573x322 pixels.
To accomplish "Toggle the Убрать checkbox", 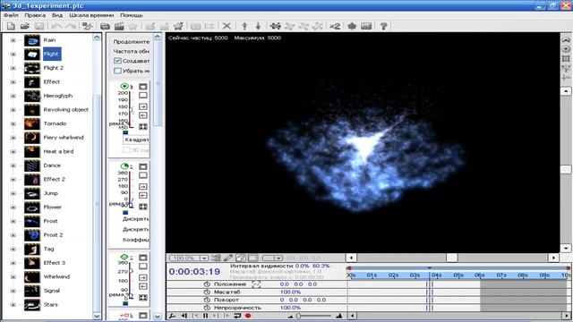I will (117, 71).
